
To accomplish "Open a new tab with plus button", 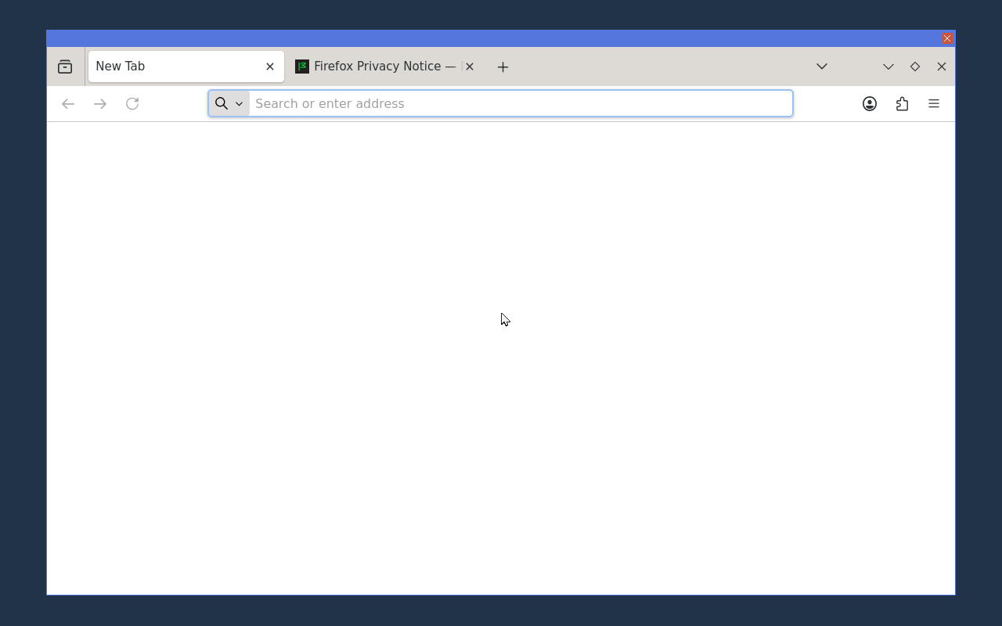I will coord(503,67).
